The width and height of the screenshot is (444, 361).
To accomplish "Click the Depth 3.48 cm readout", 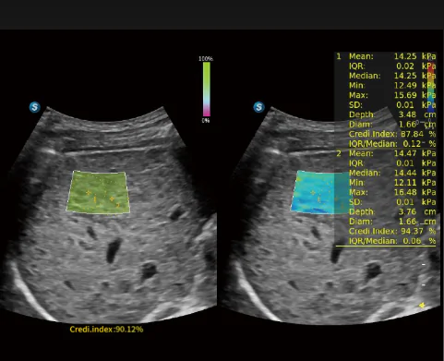I will point(392,114).
